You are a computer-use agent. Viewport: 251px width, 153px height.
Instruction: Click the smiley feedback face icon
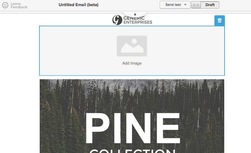pyautogui.click(x=5, y=5)
